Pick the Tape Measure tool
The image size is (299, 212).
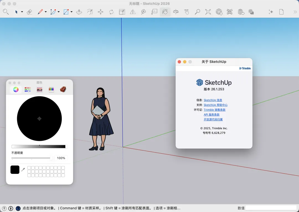click(143, 12)
